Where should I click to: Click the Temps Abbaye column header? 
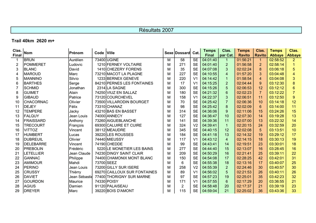276,53
